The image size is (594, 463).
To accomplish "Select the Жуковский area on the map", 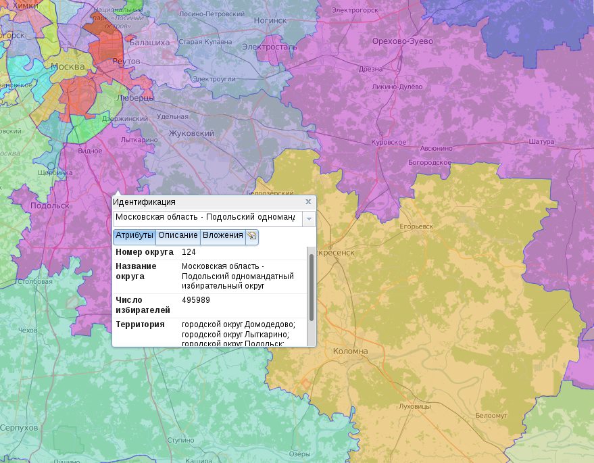I will tap(191, 134).
